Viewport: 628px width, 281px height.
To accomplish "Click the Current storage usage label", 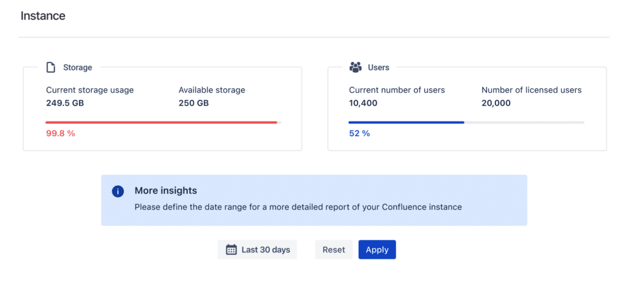I will (90, 90).
